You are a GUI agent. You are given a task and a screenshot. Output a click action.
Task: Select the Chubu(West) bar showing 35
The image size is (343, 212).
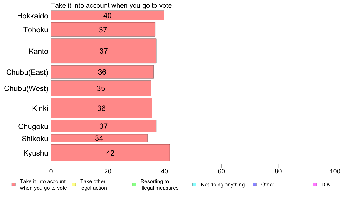(101, 88)
